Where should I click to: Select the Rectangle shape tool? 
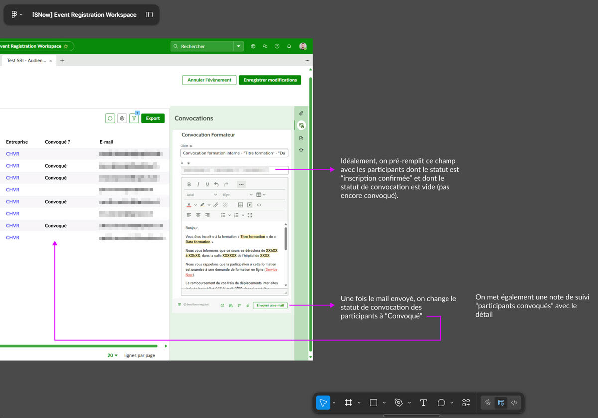[x=373, y=403]
